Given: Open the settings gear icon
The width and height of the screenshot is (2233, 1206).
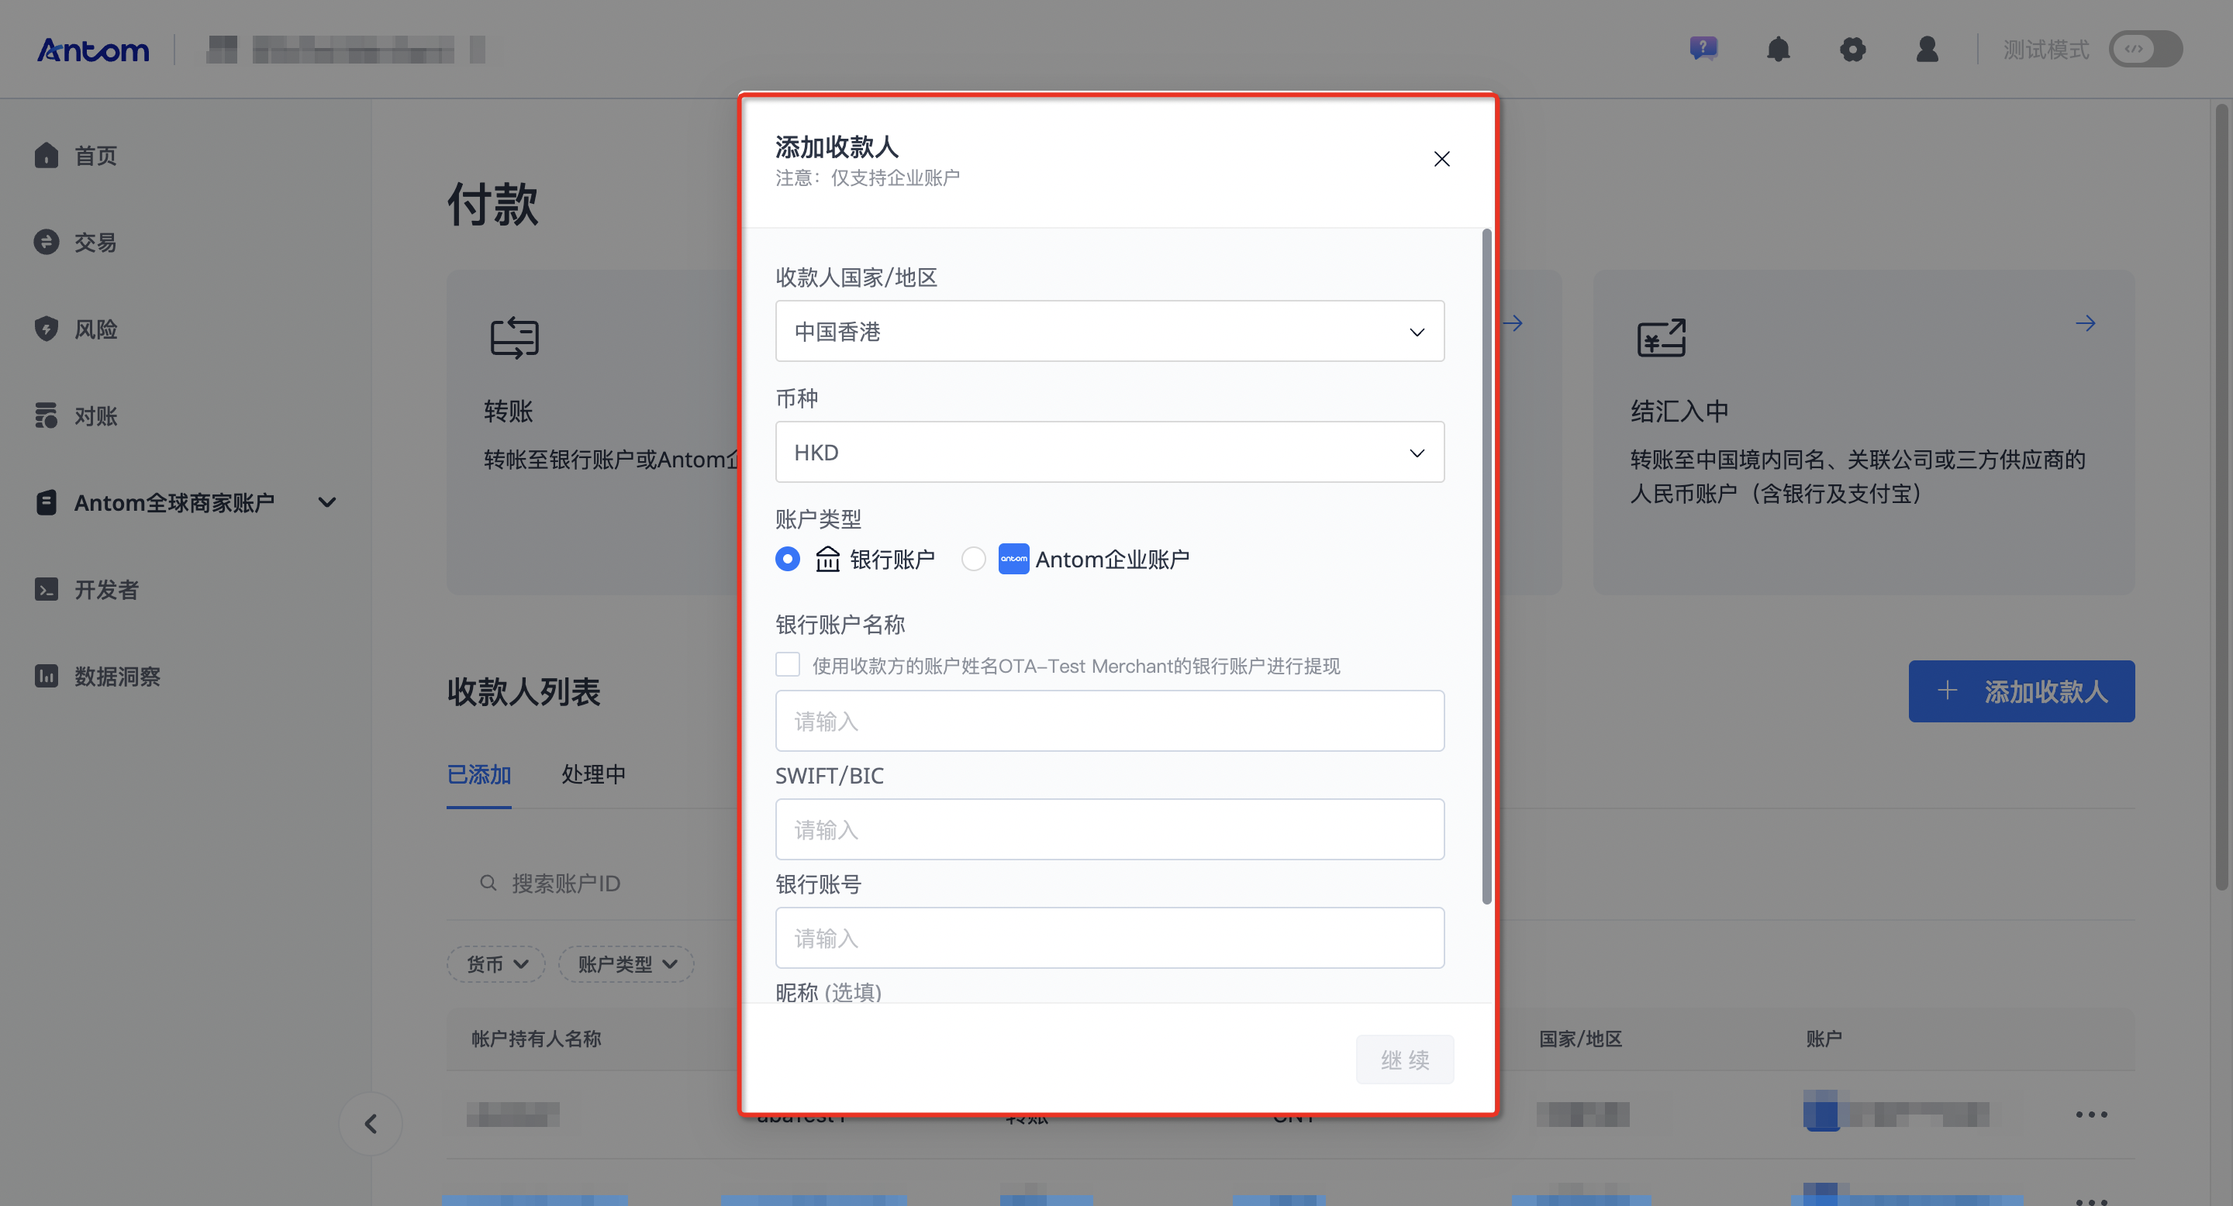Looking at the screenshot, I should [1852, 49].
